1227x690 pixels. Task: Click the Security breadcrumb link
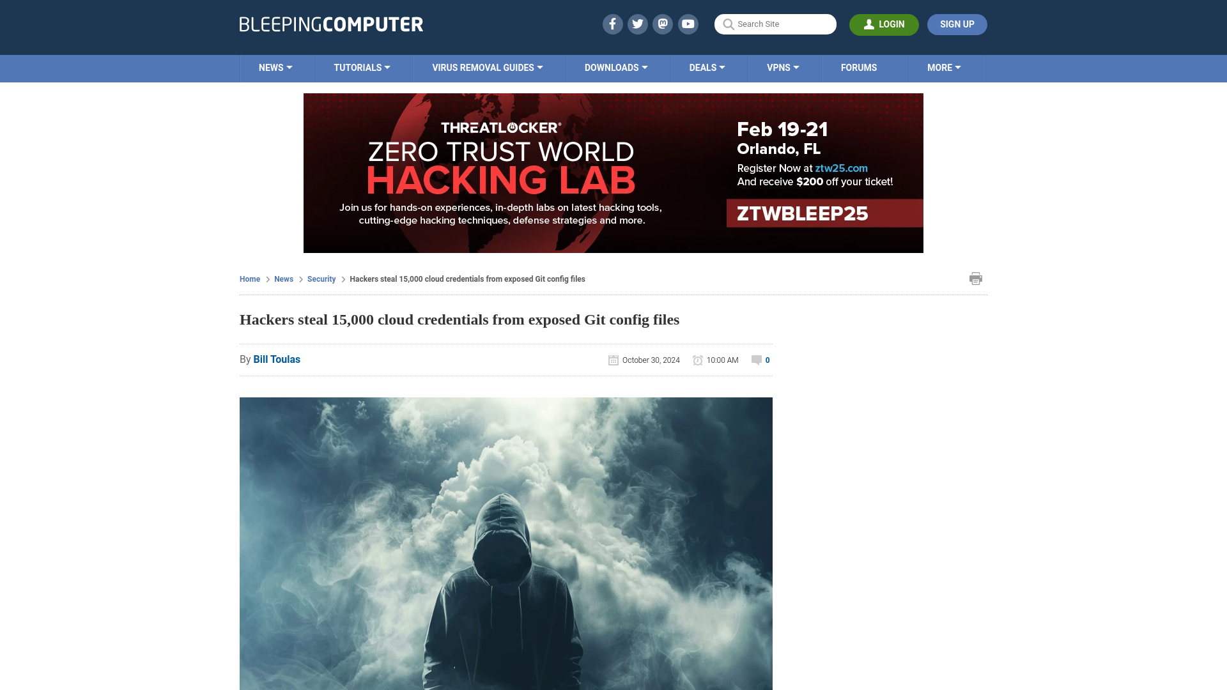pyautogui.click(x=321, y=279)
